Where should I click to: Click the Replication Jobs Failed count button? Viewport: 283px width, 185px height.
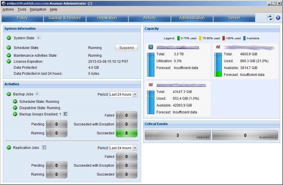click(x=127, y=157)
